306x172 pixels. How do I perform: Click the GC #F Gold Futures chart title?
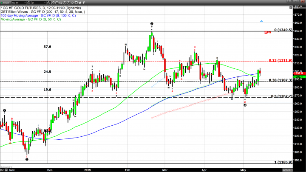(x=42, y=8)
